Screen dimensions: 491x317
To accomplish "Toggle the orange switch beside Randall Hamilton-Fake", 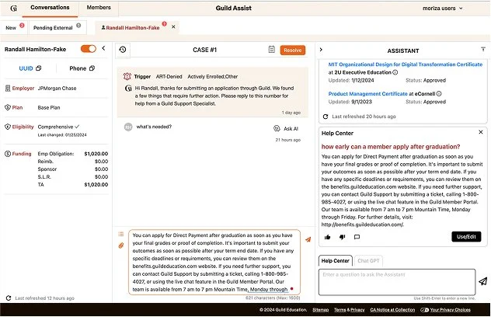I will 89,49.
